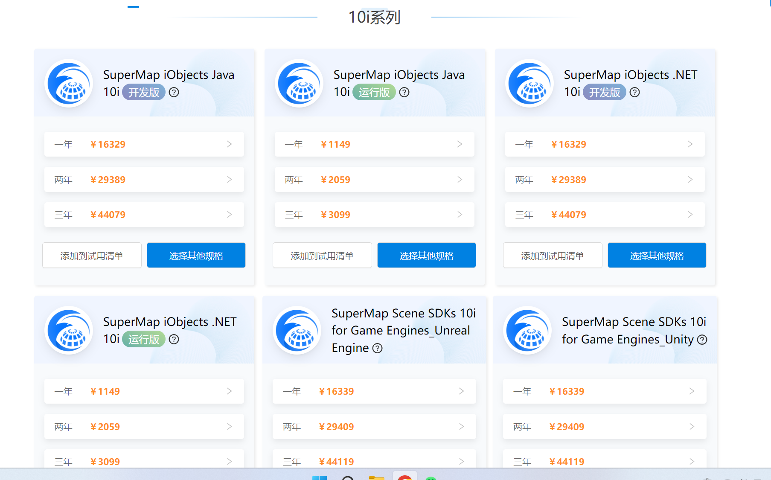Open help icon beside iObjects Java 运行版

coord(404,92)
